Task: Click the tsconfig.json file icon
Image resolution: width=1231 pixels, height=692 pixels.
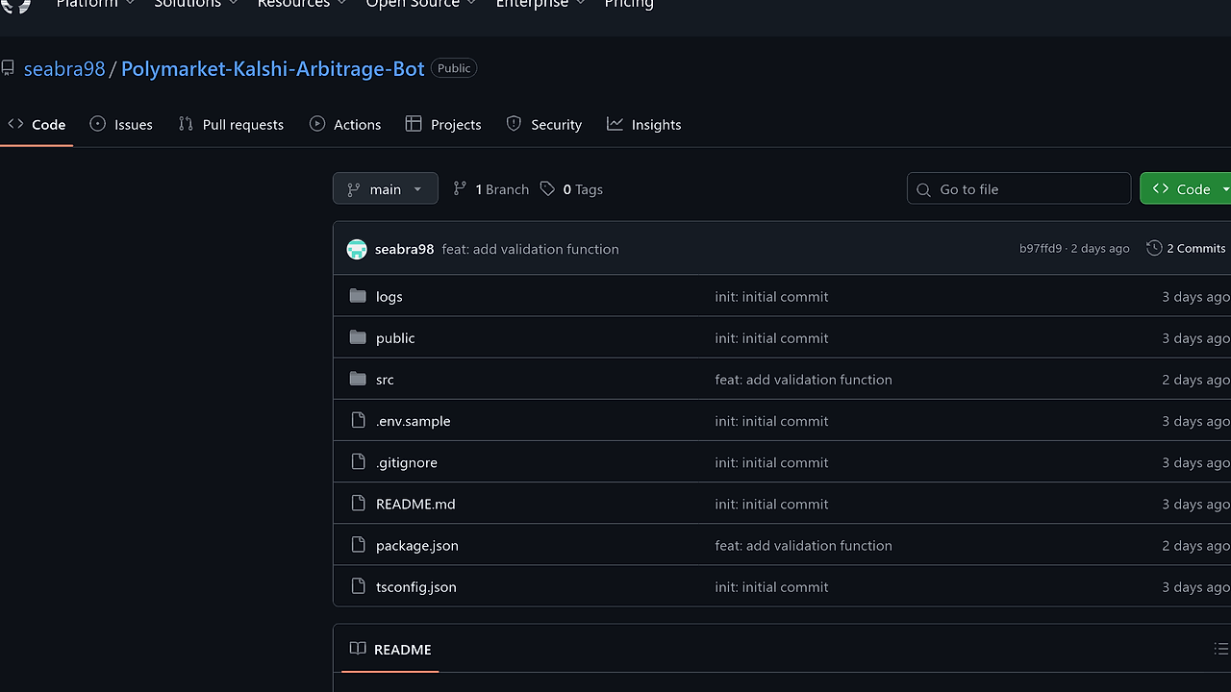Action: 358,585
